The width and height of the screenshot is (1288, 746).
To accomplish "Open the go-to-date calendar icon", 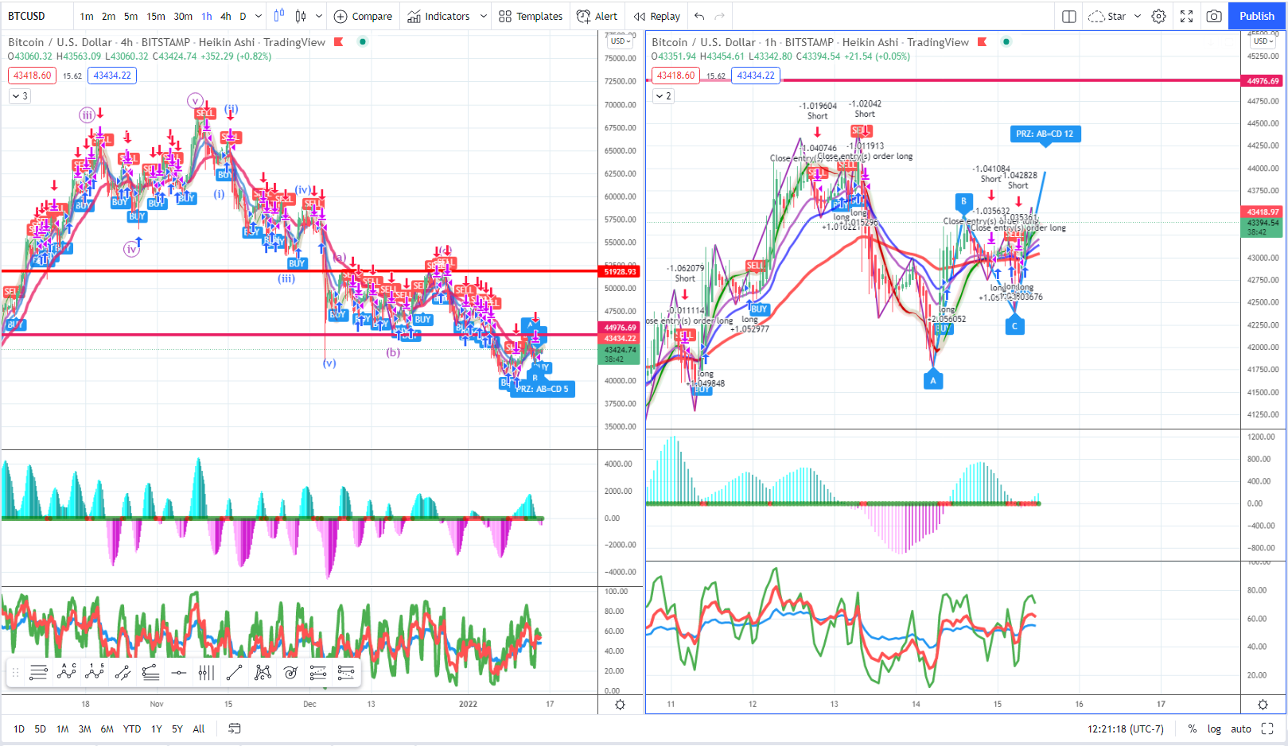I will pos(235,729).
